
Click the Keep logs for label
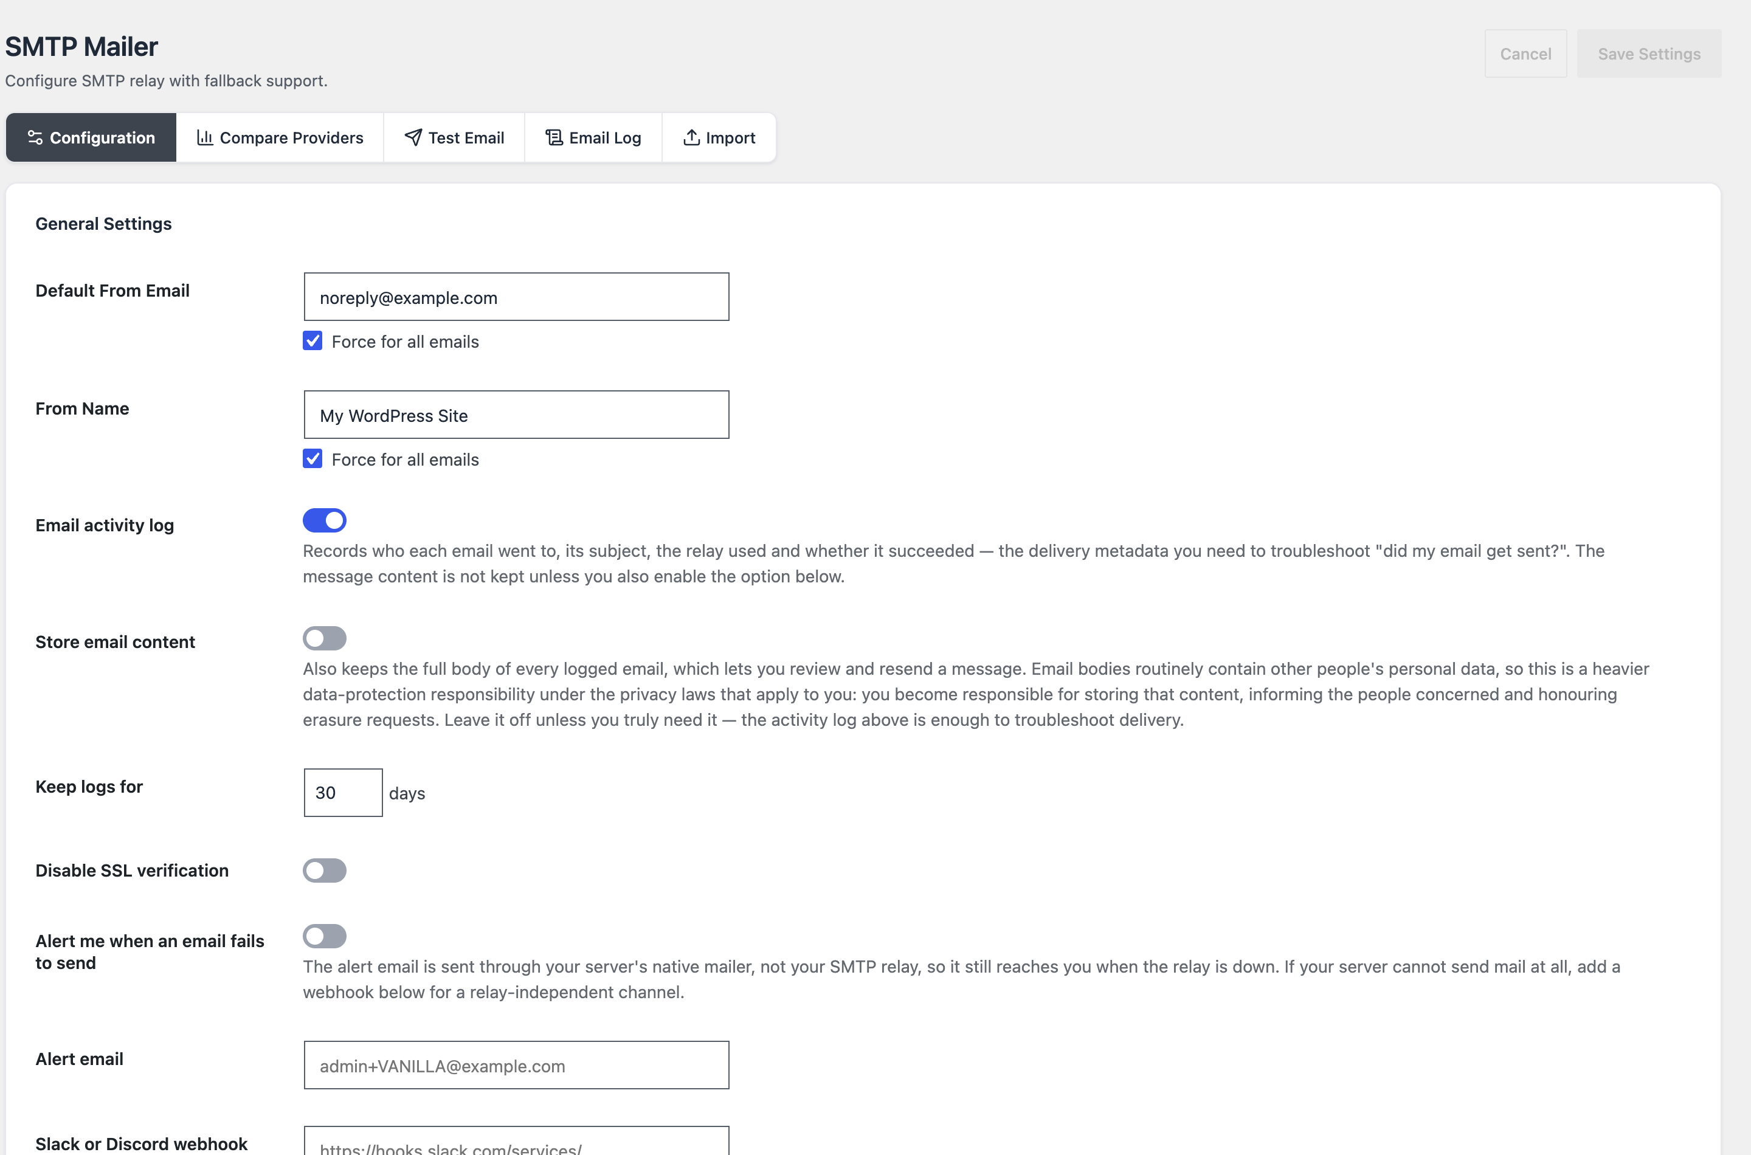tap(89, 787)
